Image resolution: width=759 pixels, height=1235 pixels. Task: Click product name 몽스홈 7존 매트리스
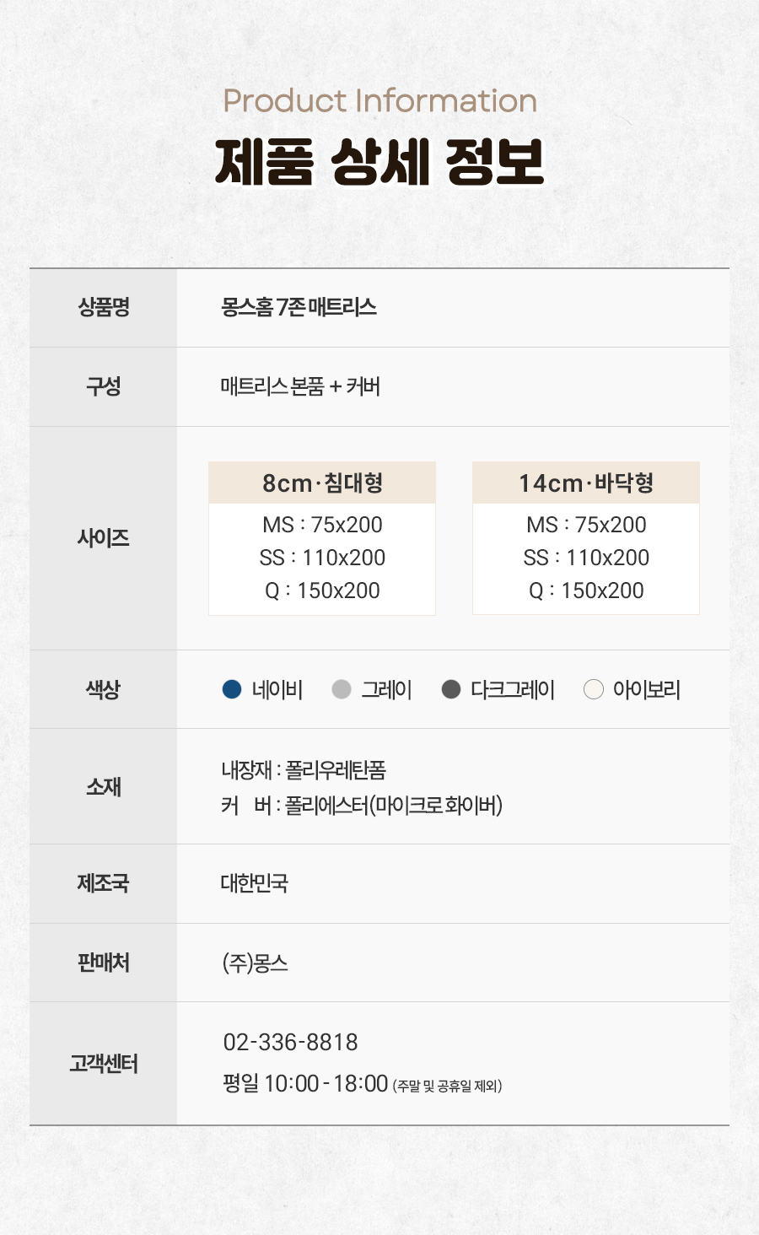299,307
